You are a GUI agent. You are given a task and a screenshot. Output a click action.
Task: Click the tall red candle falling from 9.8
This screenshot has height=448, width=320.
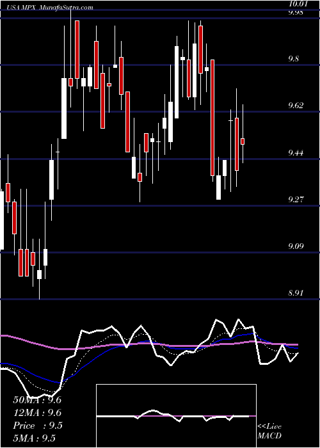click(x=212, y=117)
